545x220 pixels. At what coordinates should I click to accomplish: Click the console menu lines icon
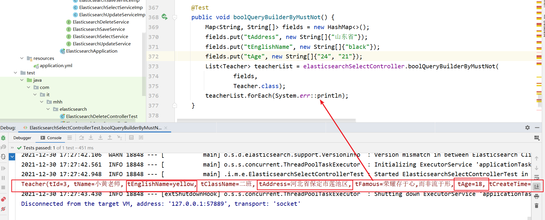(x=70, y=138)
